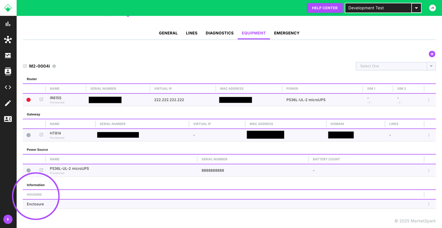Viewport: 442px width, 228px height.
Task: Open the Development Test account dropdown
Action: pyautogui.click(x=416, y=8)
